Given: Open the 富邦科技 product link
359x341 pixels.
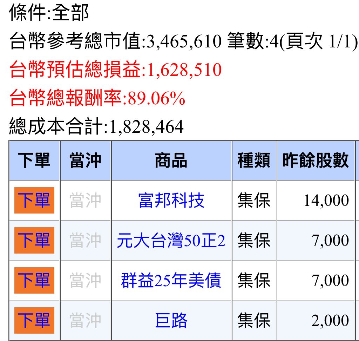Looking at the screenshot, I should point(171,201).
